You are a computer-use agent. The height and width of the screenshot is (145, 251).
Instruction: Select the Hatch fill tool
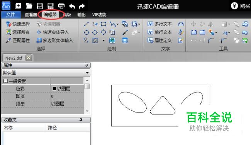95,41
